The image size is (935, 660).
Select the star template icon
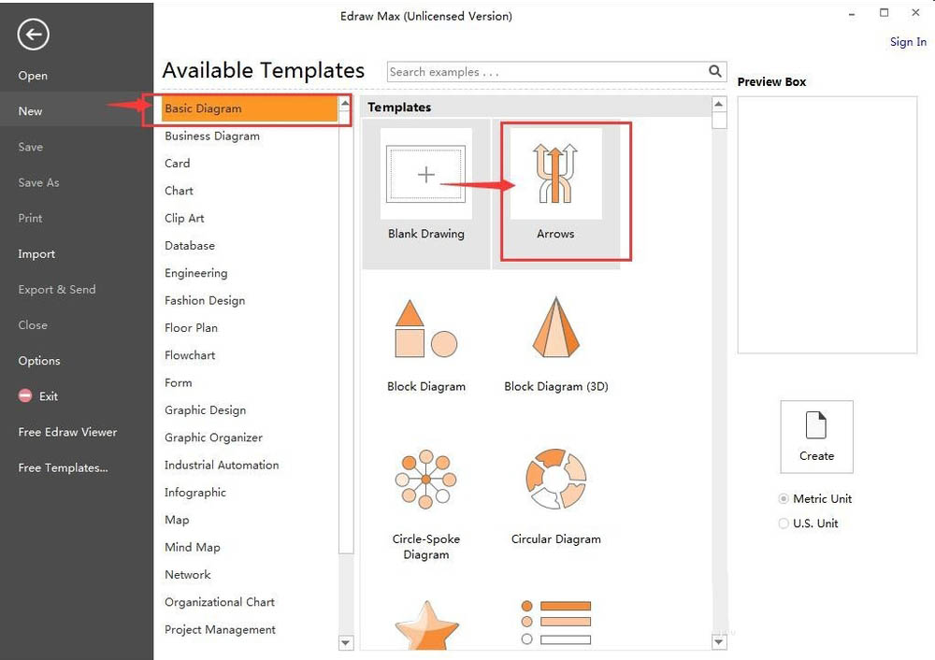pos(426,624)
